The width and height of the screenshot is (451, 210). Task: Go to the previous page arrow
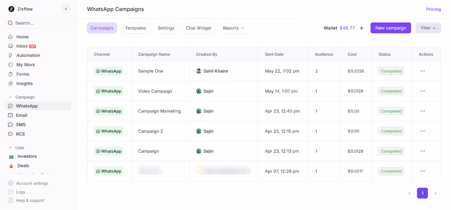(409, 193)
